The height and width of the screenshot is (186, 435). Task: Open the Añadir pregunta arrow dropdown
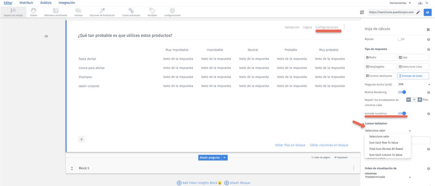click(x=225, y=157)
